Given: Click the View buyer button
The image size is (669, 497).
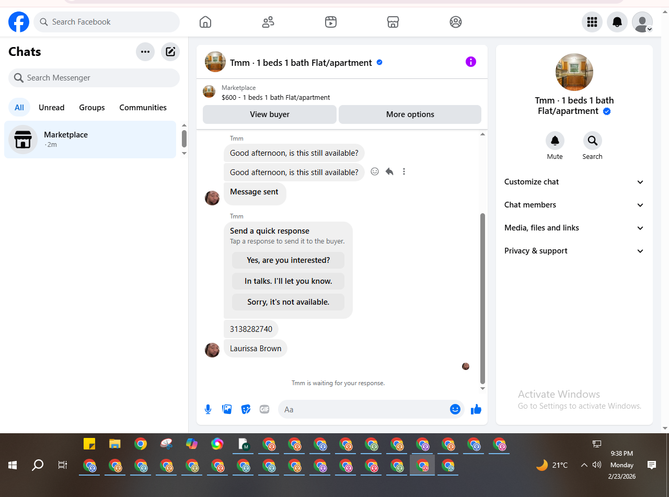Looking at the screenshot, I should coord(270,114).
